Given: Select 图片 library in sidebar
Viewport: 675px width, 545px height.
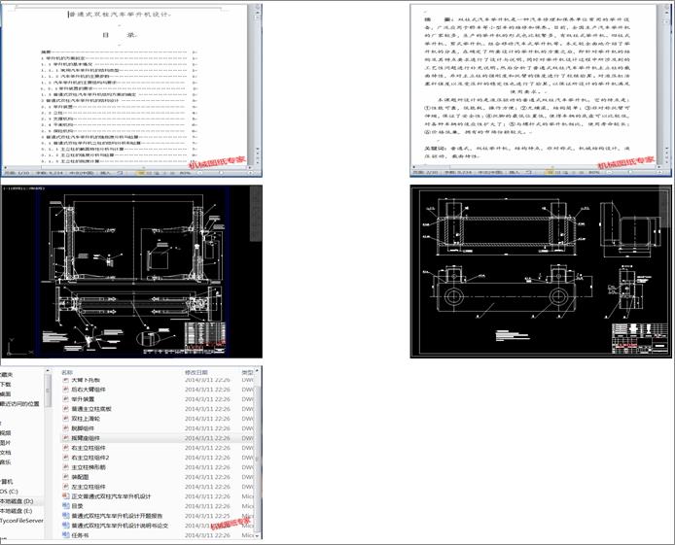Looking at the screenshot, I should click(6, 443).
